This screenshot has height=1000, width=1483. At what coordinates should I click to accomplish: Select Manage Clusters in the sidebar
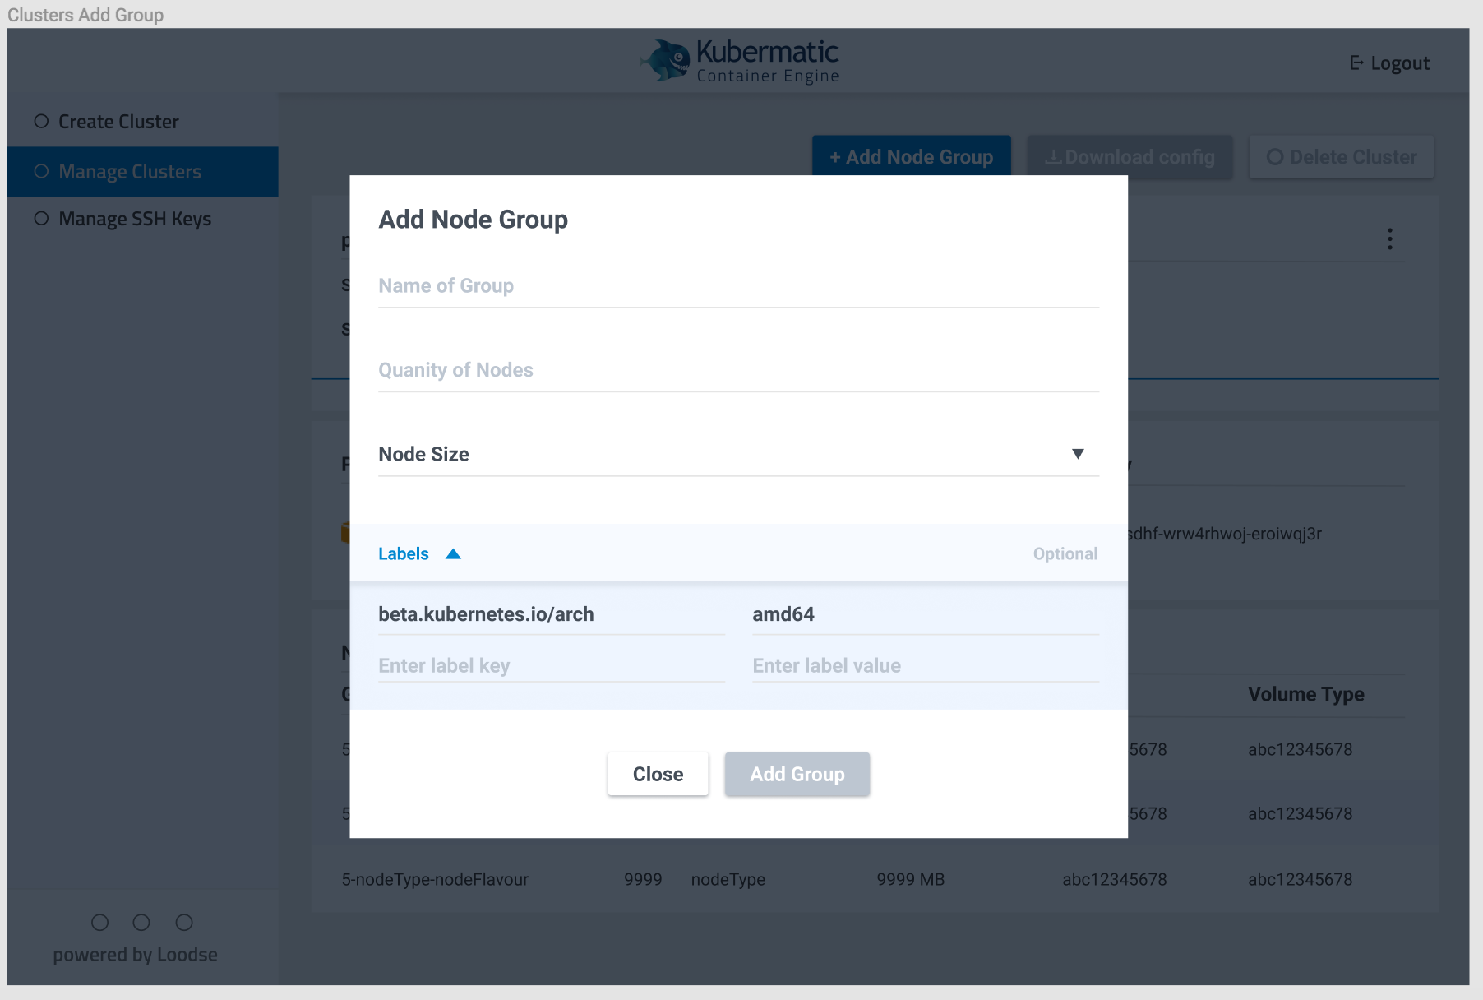[142, 172]
